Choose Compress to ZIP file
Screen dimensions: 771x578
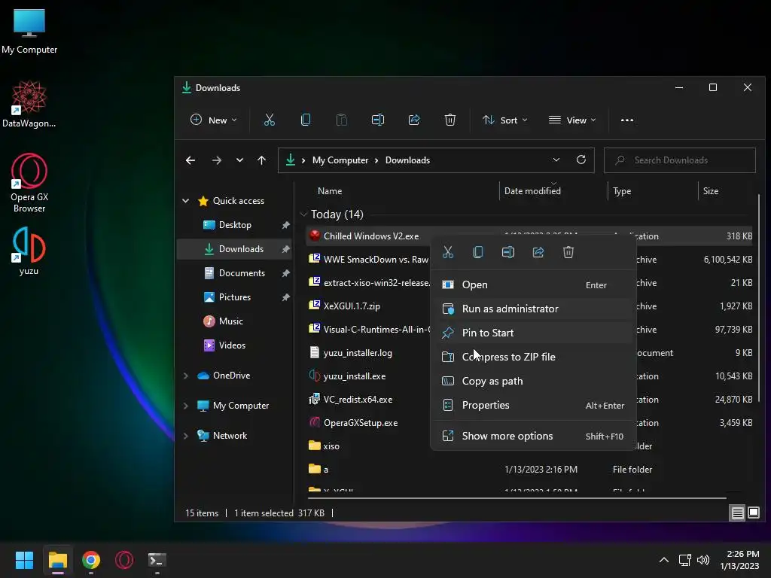pyautogui.click(x=534, y=357)
